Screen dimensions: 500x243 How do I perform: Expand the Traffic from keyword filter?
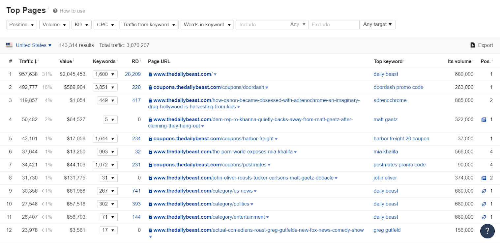point(149,25)
